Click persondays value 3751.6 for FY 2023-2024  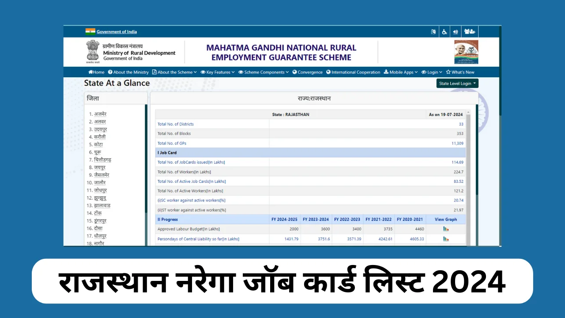point(323,239)
